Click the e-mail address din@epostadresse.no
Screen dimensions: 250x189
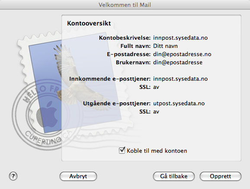coord(182,54)
